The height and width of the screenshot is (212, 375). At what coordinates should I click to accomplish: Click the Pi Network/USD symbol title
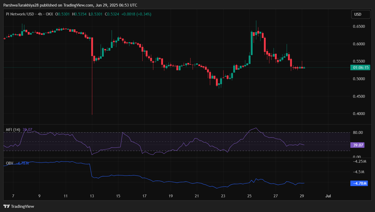[20, 14]
